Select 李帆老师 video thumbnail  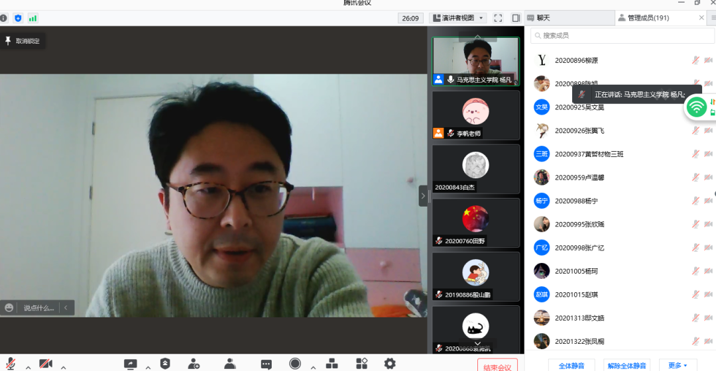click(475, 115)
